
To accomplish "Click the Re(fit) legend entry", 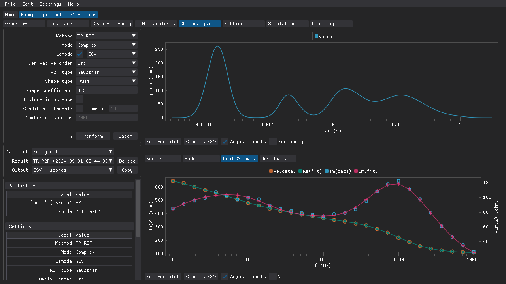I will (310, 171).
